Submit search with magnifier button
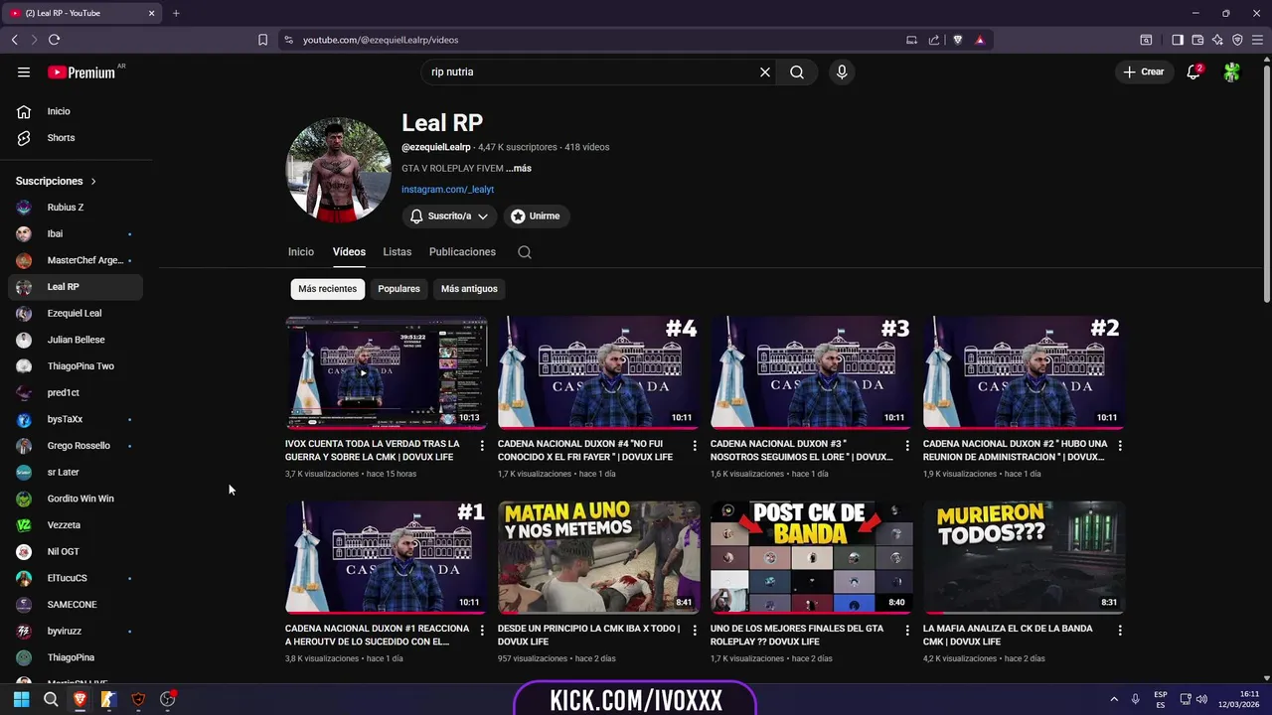Screen dimensions: 1272x715 pos(797,71)
